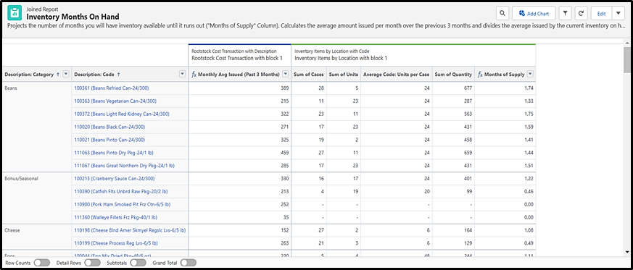Open the filter funnel panel

[x=565, y=13]
